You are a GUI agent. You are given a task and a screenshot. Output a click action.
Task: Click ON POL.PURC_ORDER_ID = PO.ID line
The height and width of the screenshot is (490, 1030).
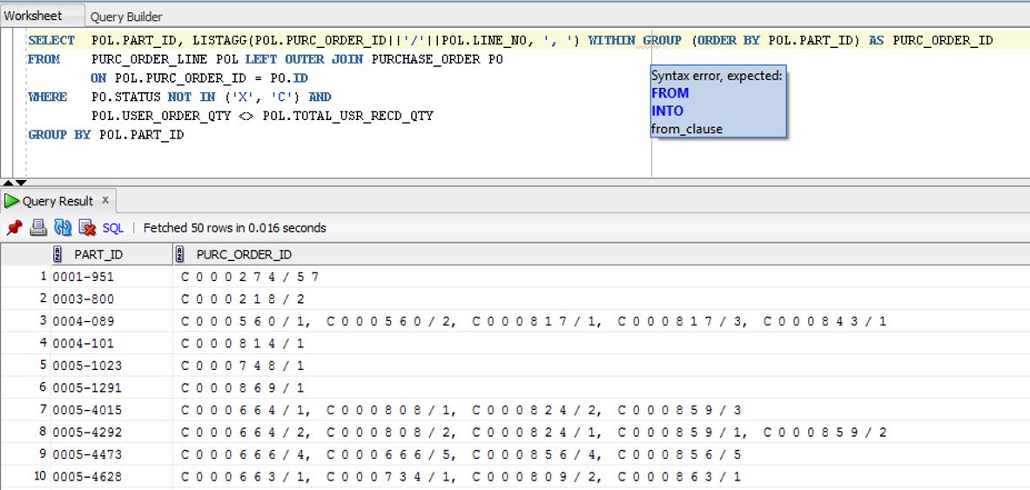199,78
